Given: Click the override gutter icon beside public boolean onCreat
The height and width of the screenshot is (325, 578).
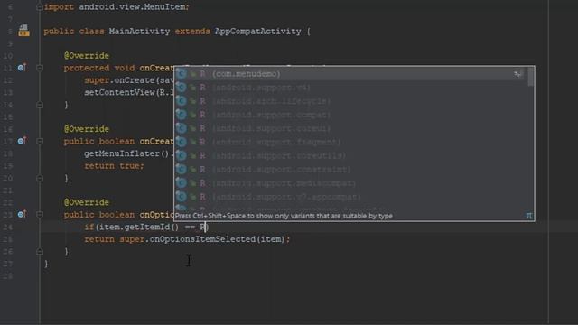Looking at the screenshot, I should [22, 141].
